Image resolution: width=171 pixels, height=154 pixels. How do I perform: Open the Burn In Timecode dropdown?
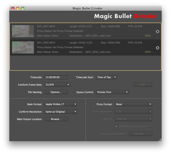pos(133,119)
